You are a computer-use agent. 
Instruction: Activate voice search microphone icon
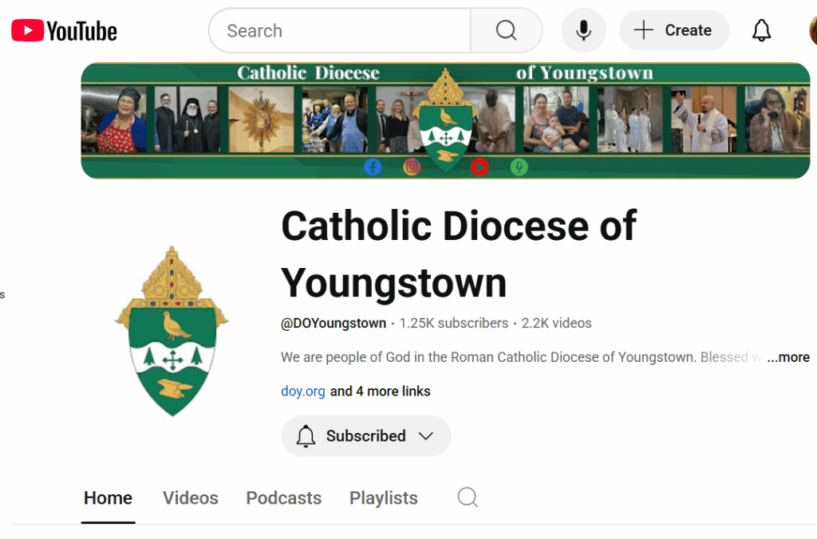(x=583, y=31)
